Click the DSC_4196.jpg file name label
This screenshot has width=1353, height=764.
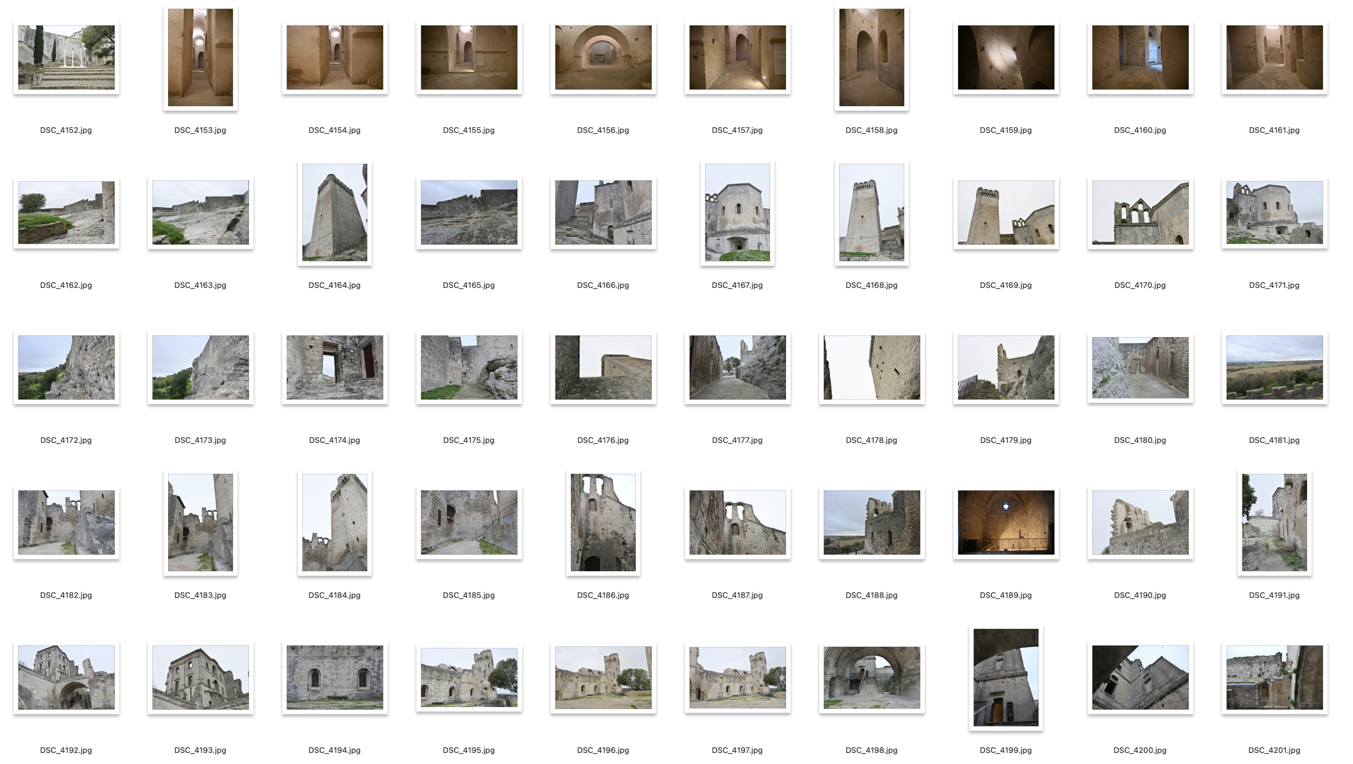point(603,750)
